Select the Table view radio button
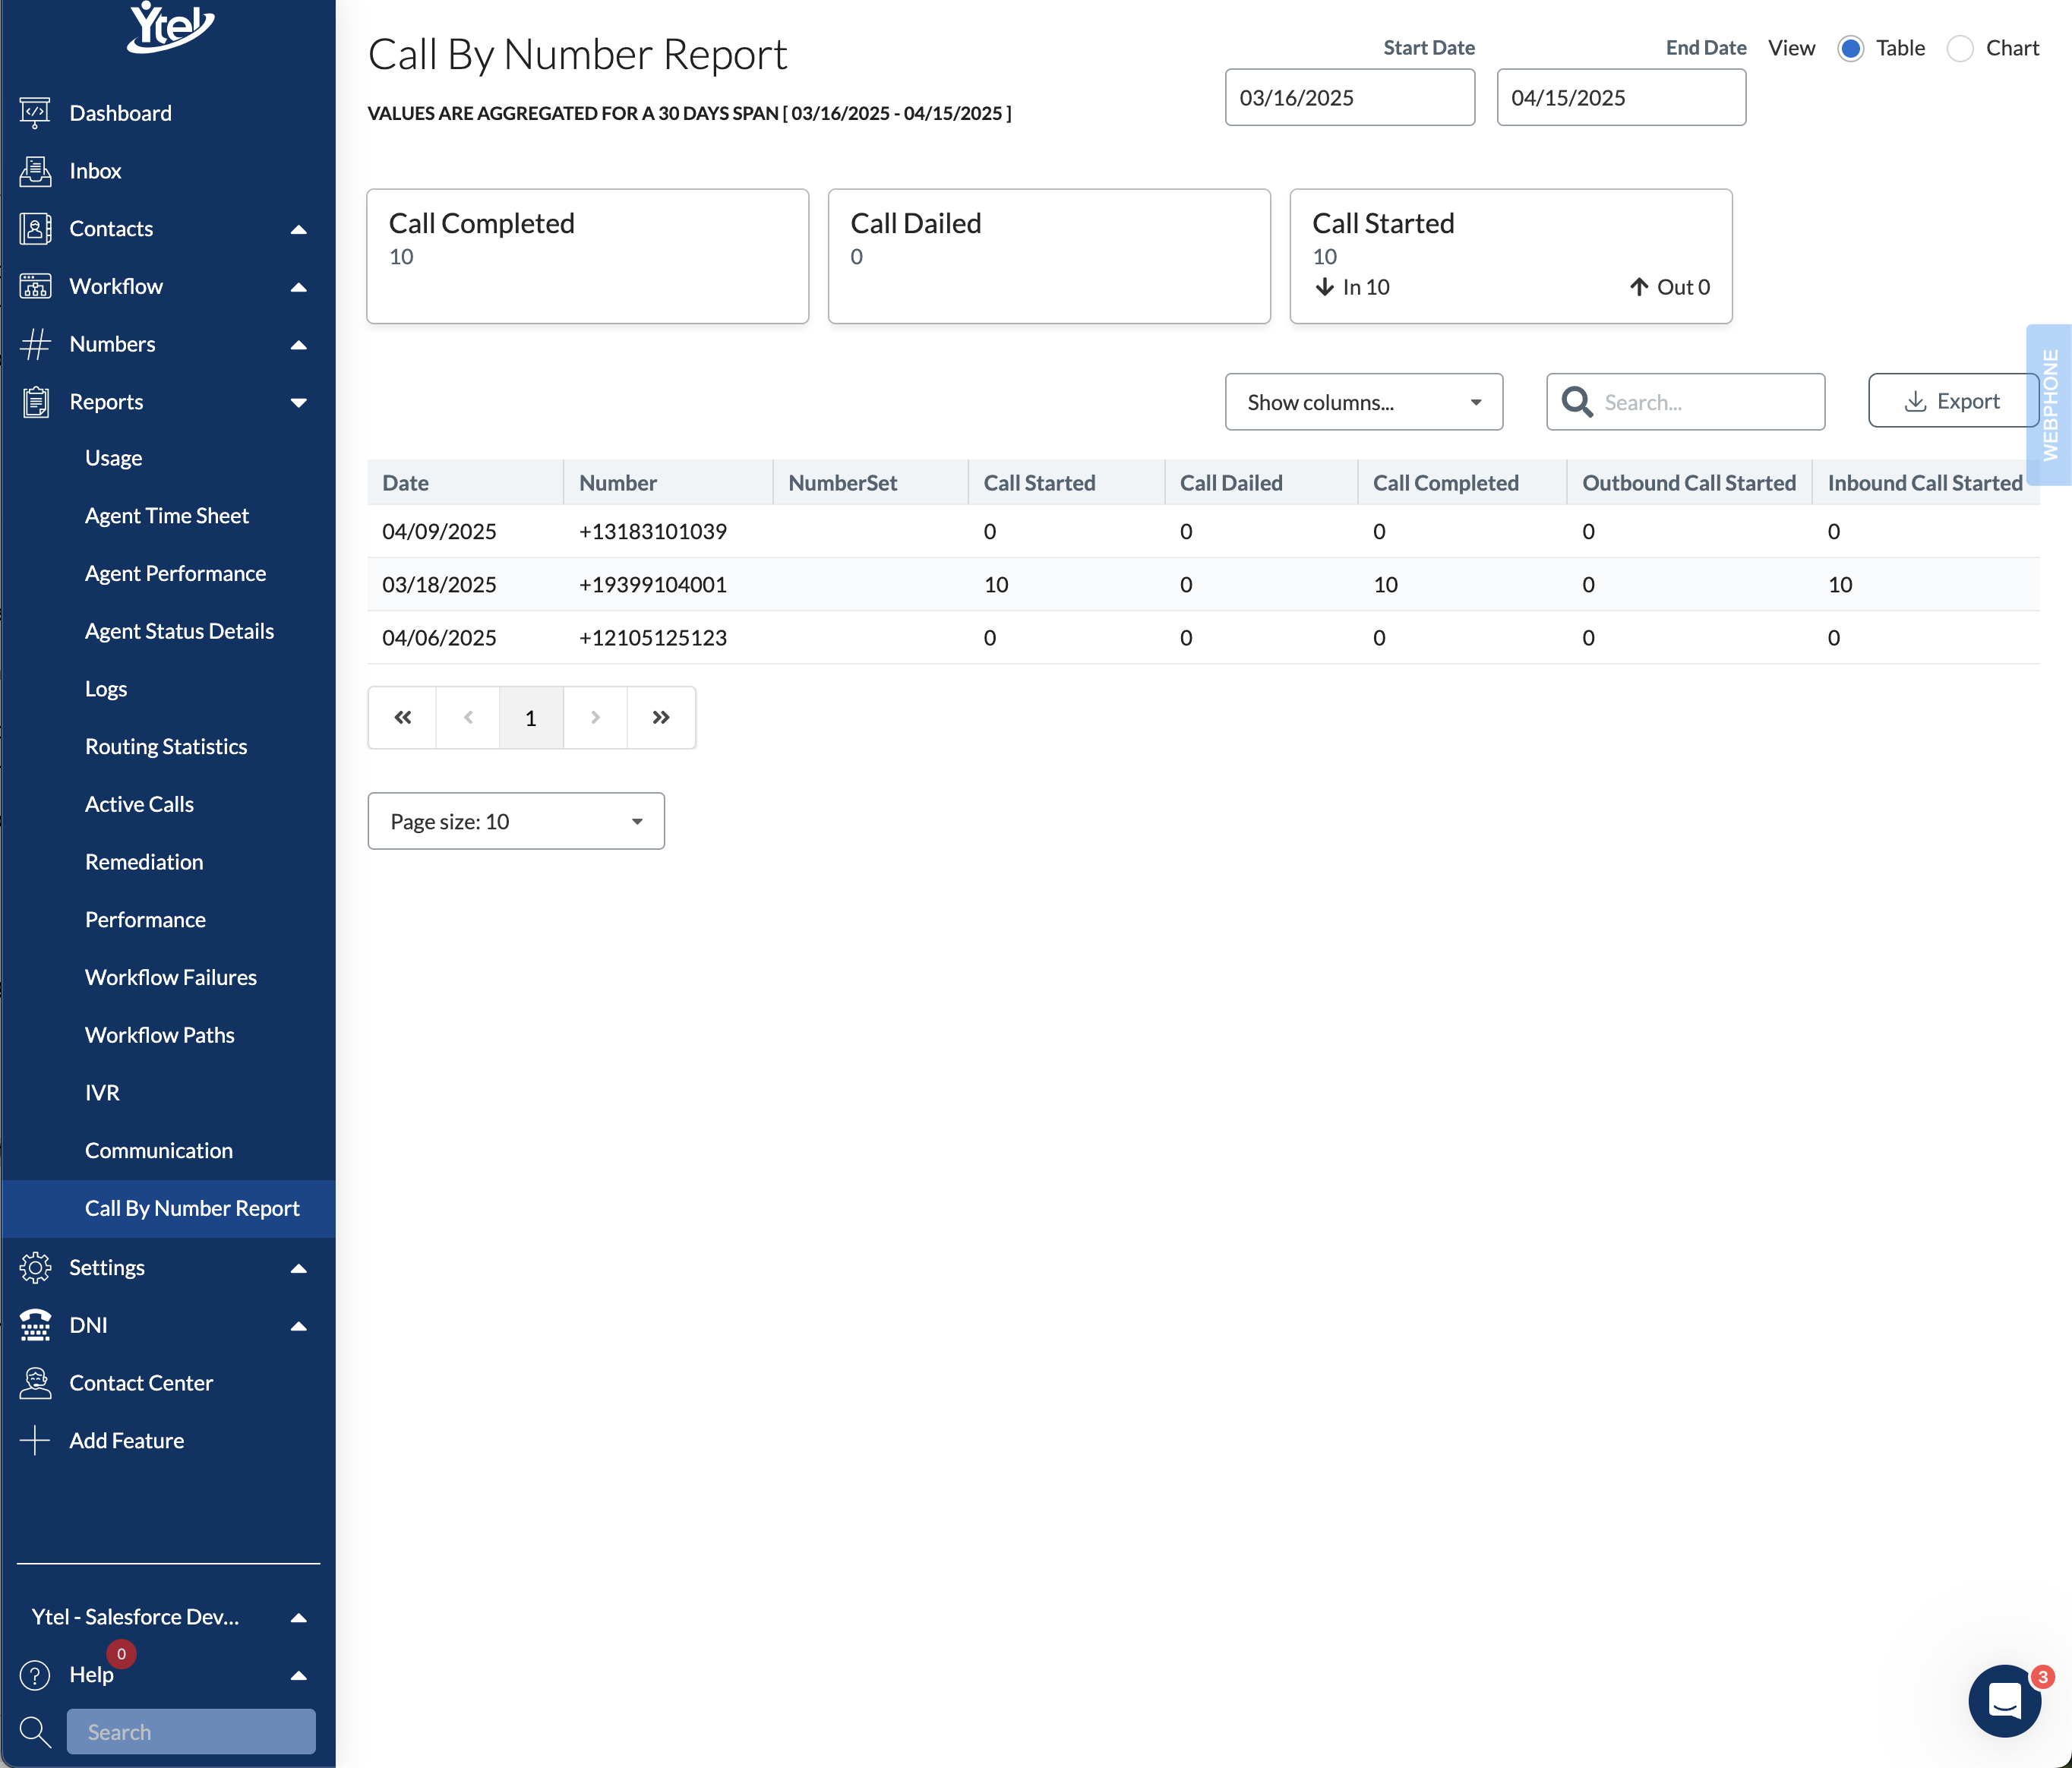Screen dimensions: 2072x1768 [x=1850, y=48]
